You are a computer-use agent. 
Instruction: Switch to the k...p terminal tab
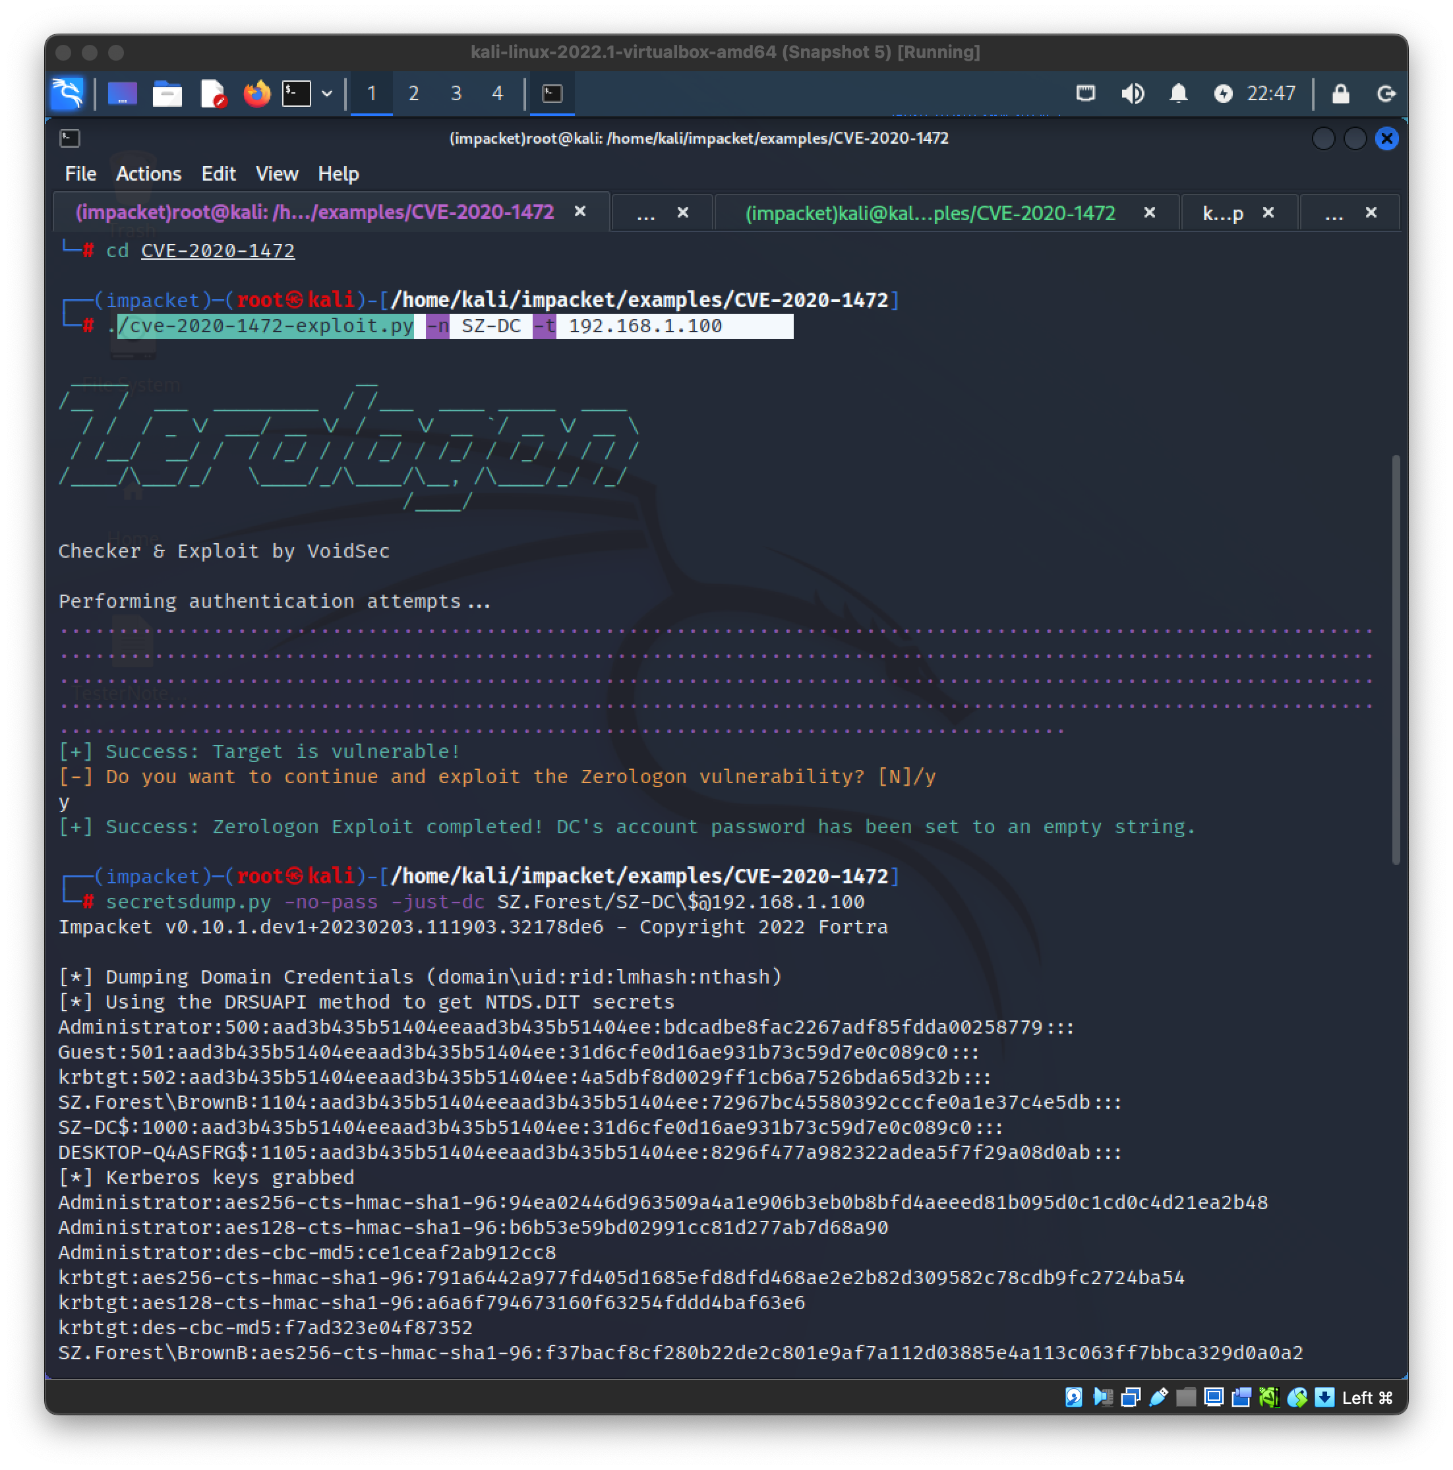(1222, 214)
